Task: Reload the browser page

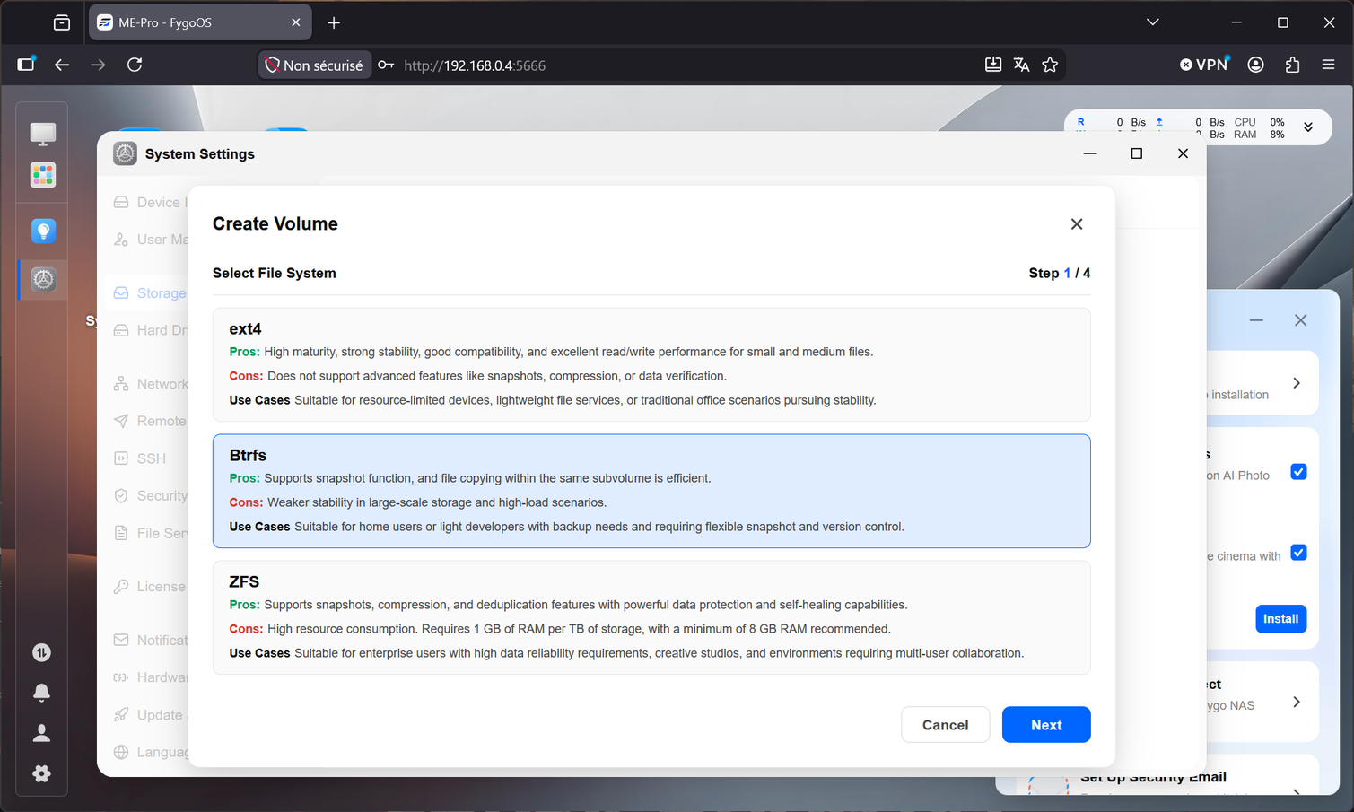Action: 135,65
